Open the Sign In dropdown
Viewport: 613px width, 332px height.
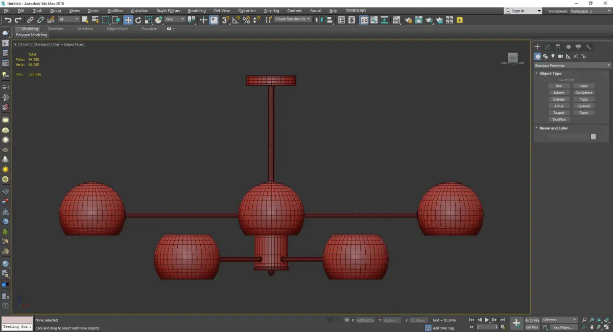tap(523, 11)
